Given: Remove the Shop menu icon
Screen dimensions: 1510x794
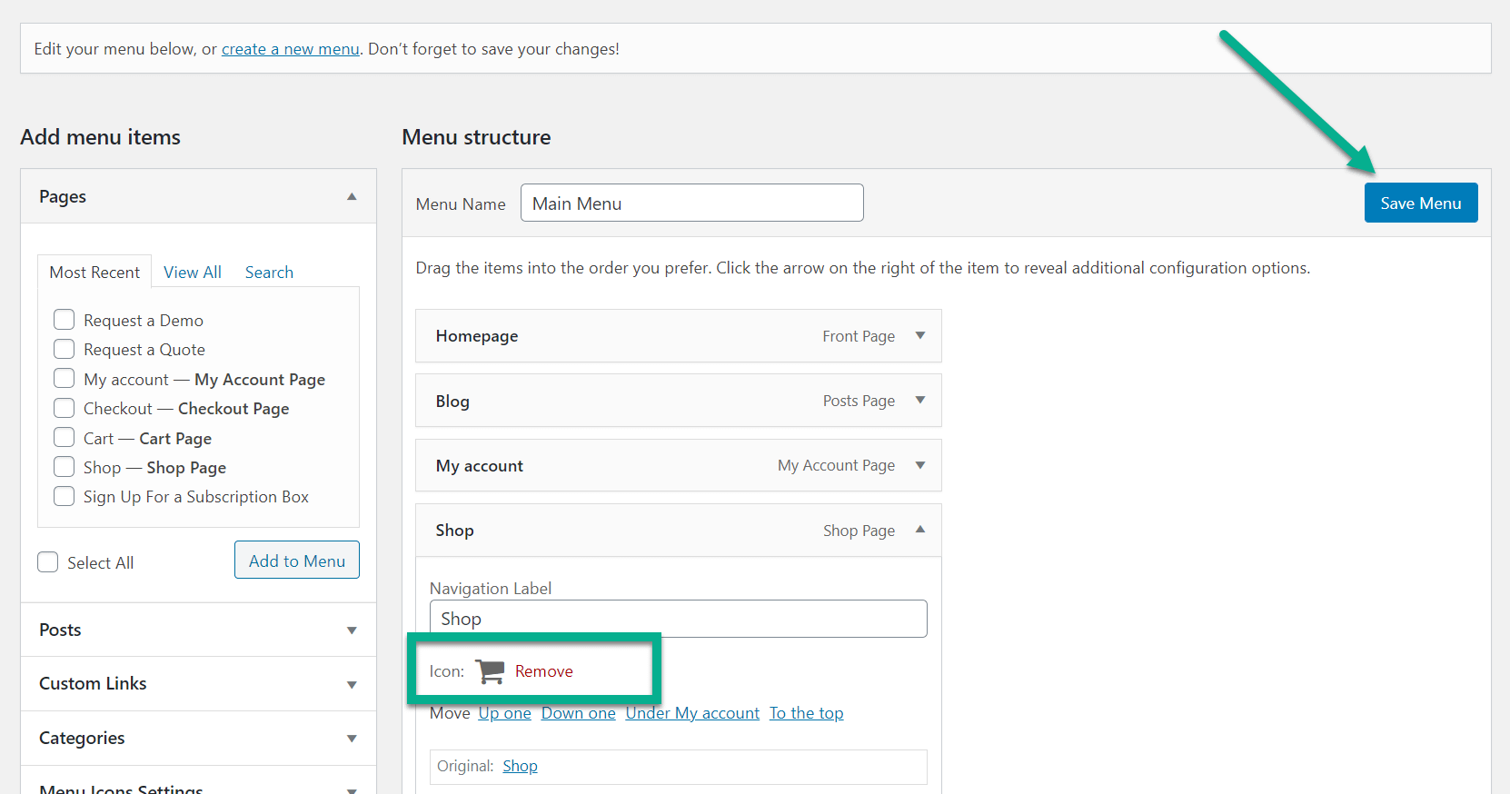Looking at the screenshot, I should tap(543, 671).
